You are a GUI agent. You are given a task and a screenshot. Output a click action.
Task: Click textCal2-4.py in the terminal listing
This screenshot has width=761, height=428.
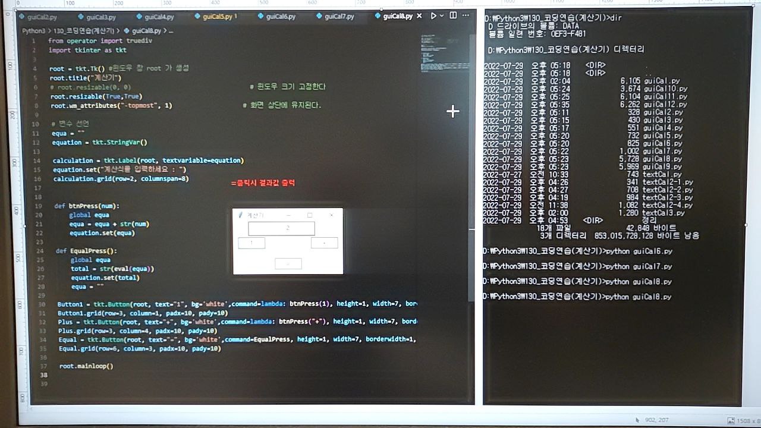tap(668, 205)
